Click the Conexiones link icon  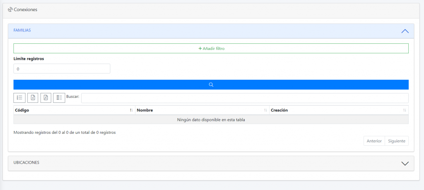click(10, 9)
